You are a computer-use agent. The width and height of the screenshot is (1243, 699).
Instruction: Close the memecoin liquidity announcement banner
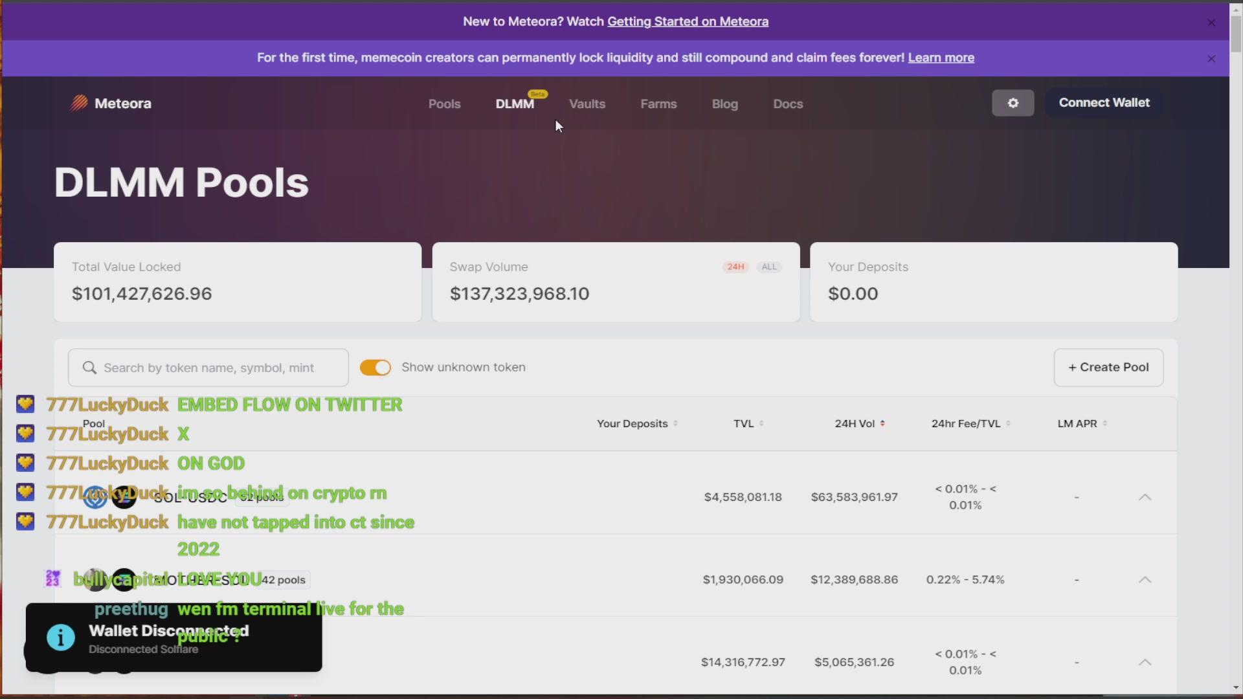(x=1211, y=59)
